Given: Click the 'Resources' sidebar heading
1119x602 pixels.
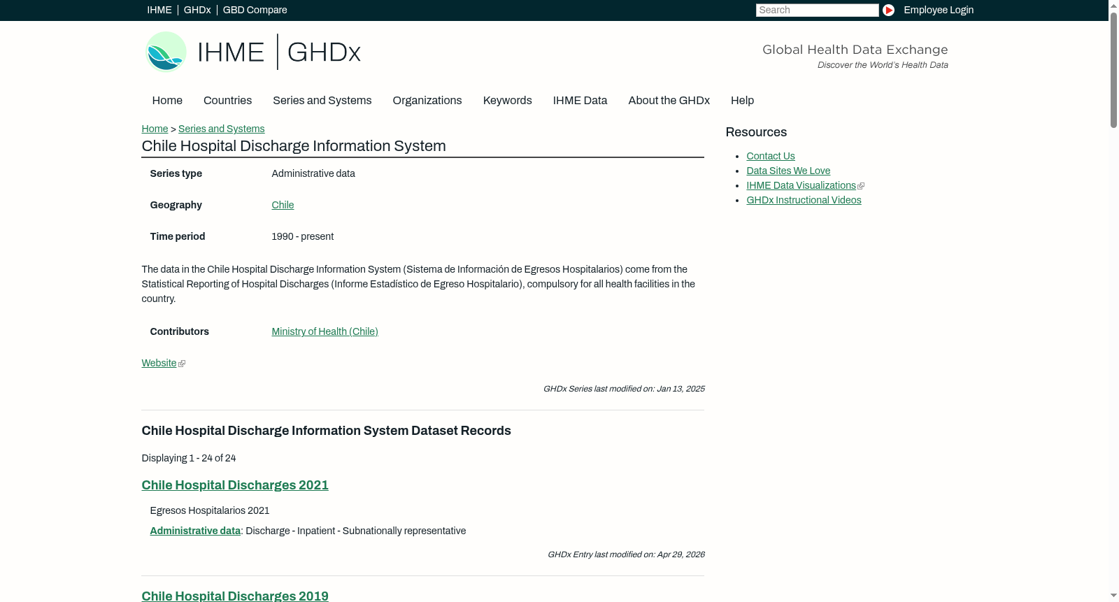Looking at the screenshot, I should point(756,132).
